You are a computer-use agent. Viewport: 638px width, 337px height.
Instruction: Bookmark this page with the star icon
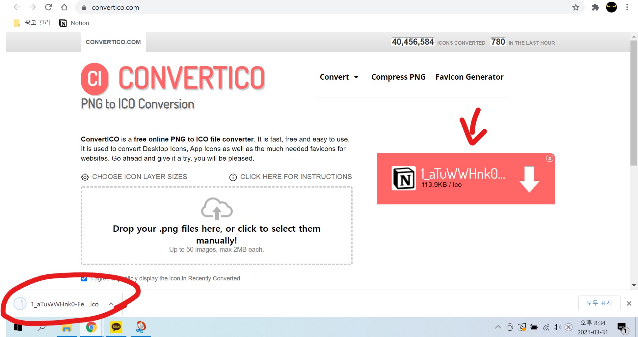pos(575,7)
